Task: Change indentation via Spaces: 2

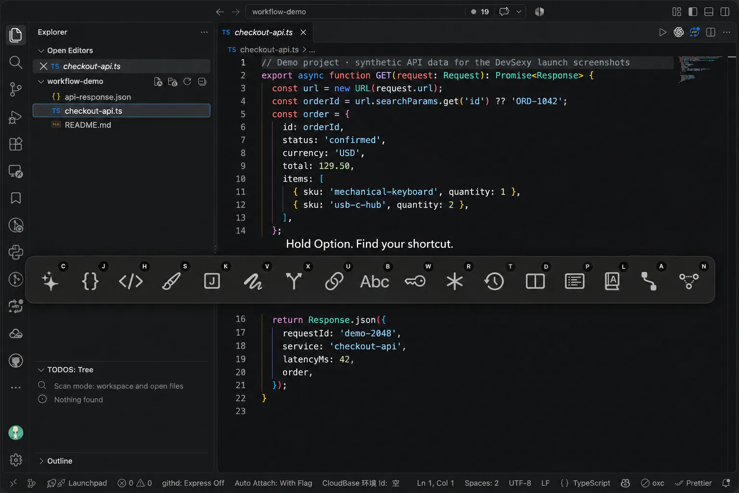Action: (x=482, y=483)
